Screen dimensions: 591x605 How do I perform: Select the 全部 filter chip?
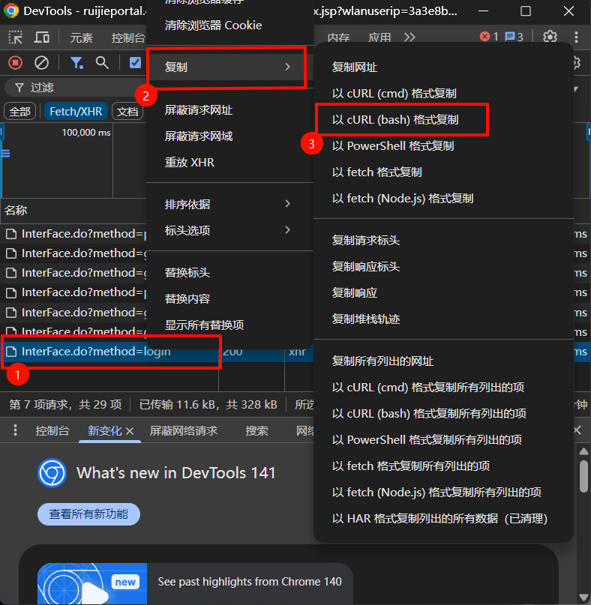click(x=19, y=111)
